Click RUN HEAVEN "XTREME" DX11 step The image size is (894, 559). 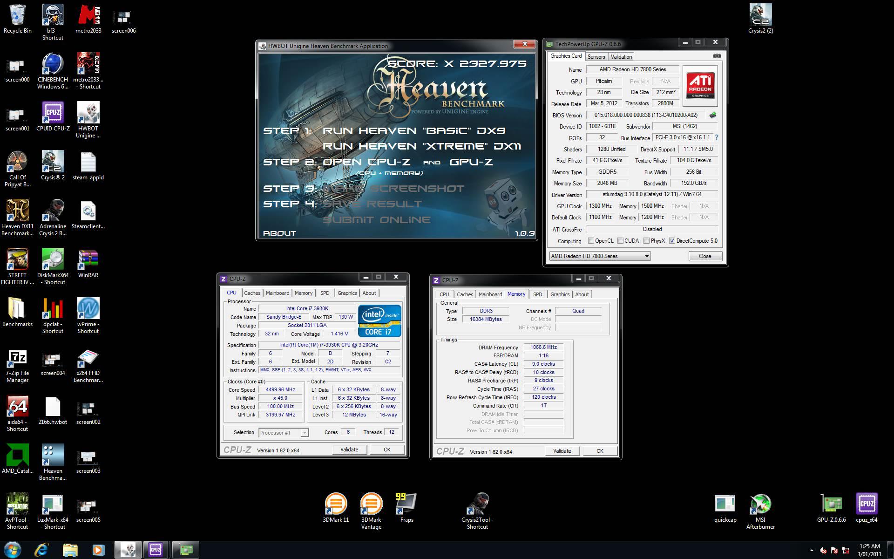click(422, 146)
